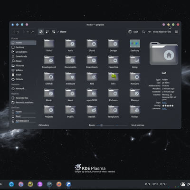Open the Design folder
This screenshot has width=190, height=190.
pos(113,45)
